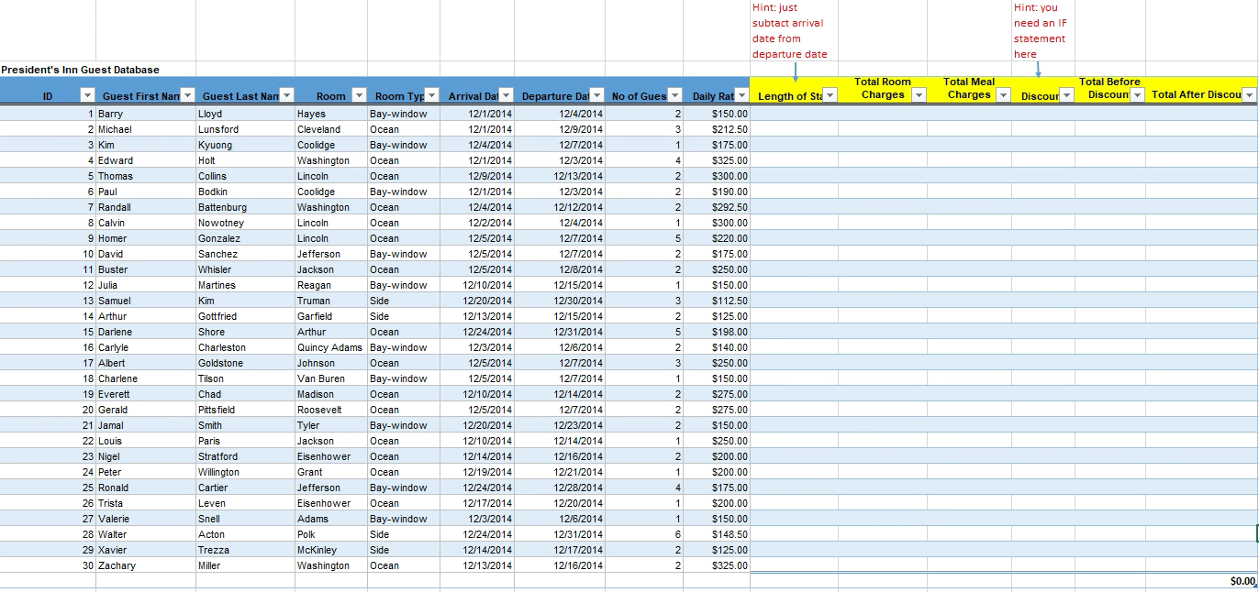Open the Total After Discount filter dropdown
The image size is (1259, 592).
tap(1248, 94)
